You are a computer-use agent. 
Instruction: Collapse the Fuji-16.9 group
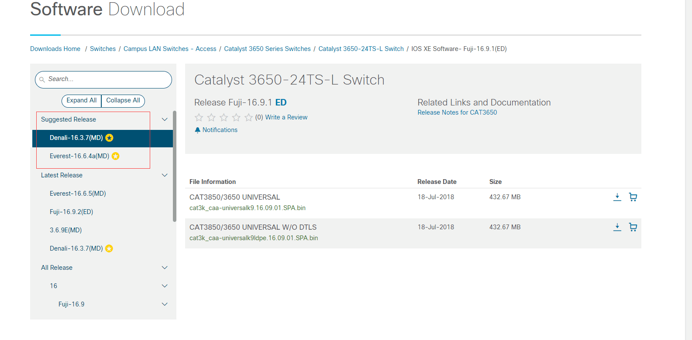(165, 304)
